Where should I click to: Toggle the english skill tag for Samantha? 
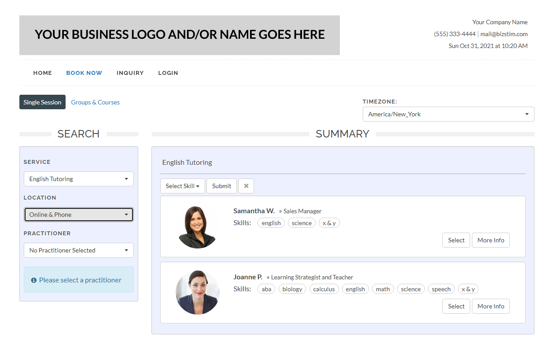pos(271,222)
